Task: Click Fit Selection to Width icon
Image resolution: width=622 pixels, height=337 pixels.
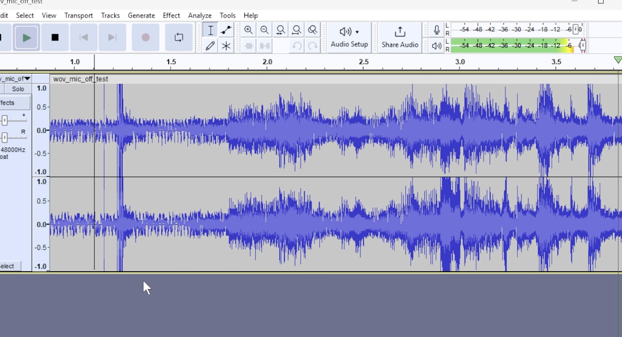Action: click(280, 30)
